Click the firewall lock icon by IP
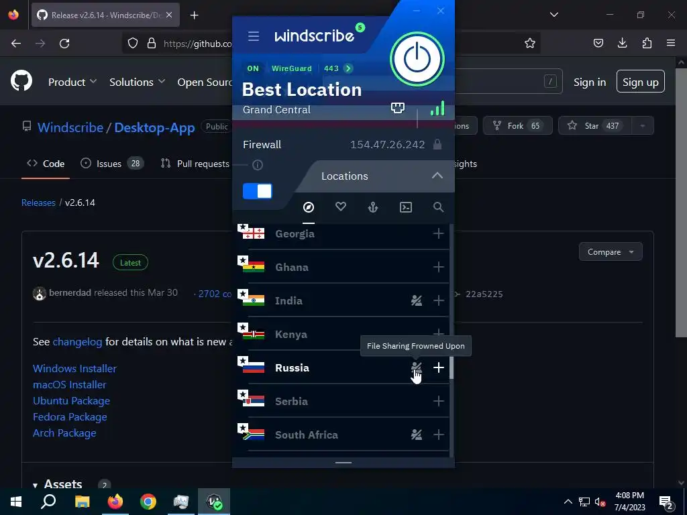The width and height of the screenshot is (687, 515). 437,145
